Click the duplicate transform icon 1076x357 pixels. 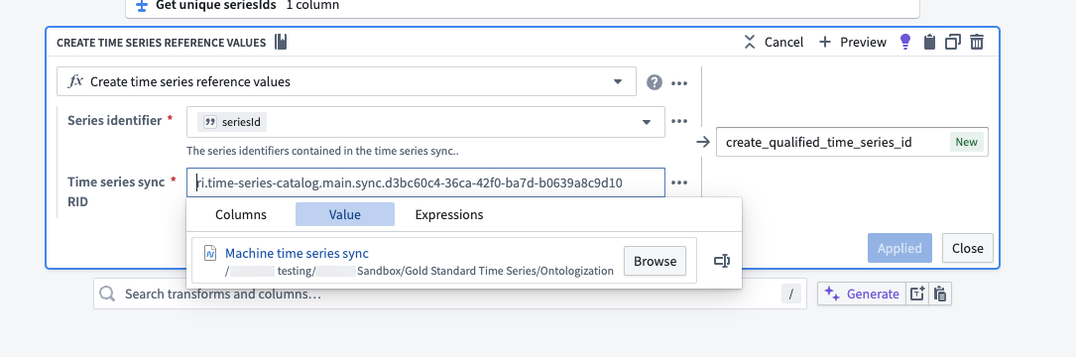(x=952, y=42)
